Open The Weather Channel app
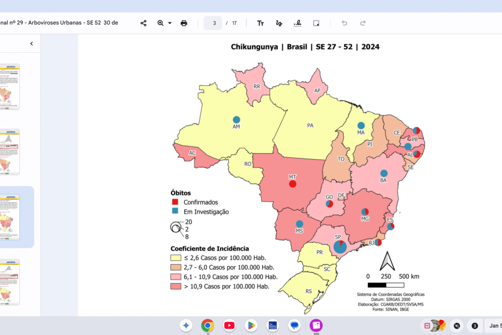Screen dimensions: 502x335 tap(273, 325)
